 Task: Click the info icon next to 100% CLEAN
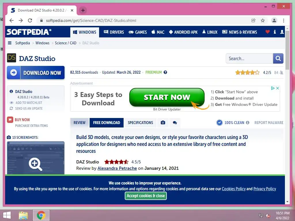click(x=247, y=123)
